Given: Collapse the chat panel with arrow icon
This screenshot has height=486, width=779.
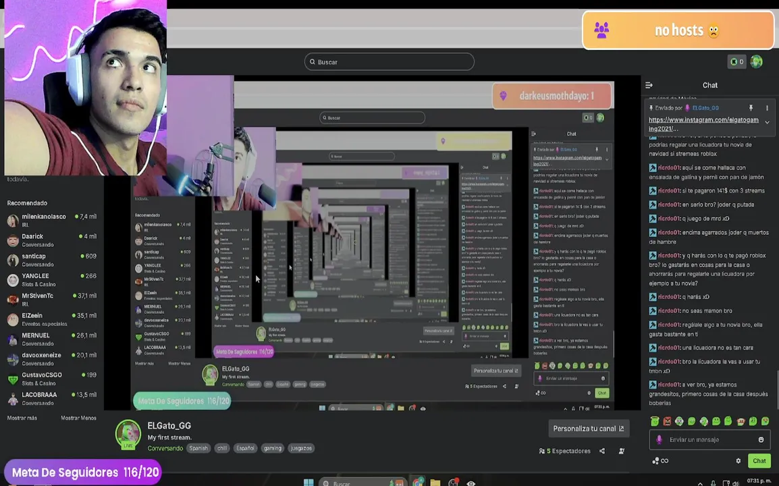Looking at the screenshot, I should [x=649, y=85].
